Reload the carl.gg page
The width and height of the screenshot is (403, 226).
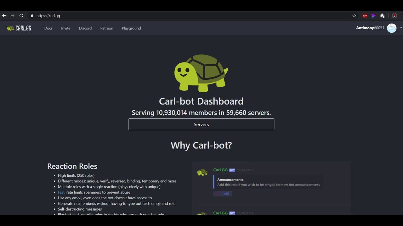[21, 16]
